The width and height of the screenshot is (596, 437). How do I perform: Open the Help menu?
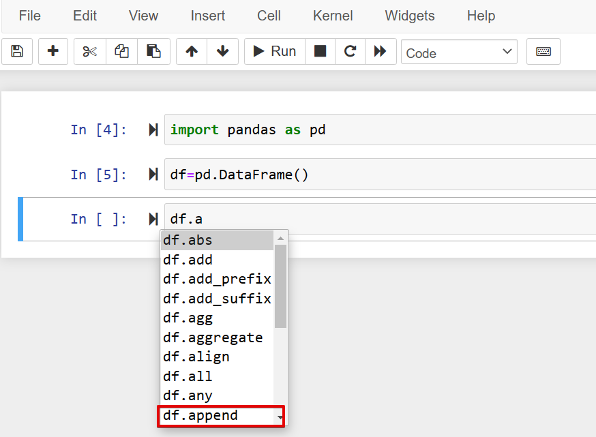point(481,16)
